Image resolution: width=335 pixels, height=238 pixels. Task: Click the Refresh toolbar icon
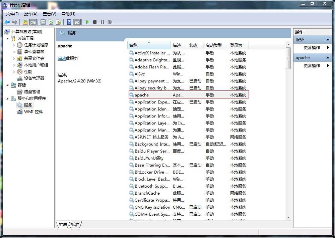click(x=51, y=22)
